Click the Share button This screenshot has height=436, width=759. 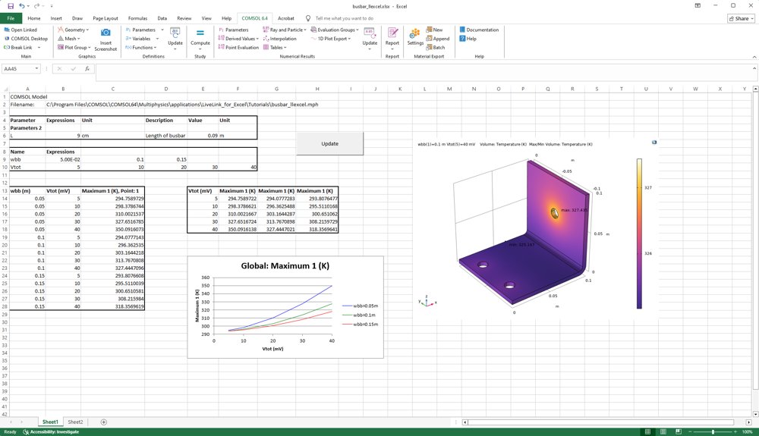[x=741, y=18]
